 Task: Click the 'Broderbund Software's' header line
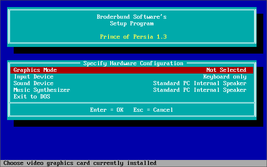pos(131,17)
